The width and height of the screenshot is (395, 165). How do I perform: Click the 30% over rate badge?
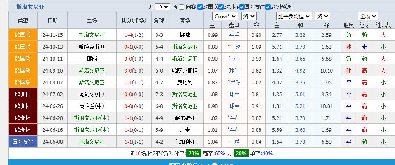241,153
